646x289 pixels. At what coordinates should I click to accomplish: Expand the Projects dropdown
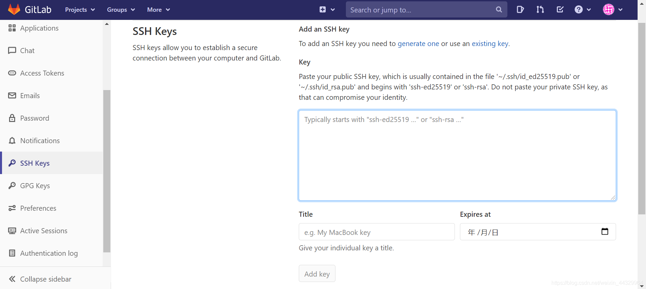tap(80, 10)
